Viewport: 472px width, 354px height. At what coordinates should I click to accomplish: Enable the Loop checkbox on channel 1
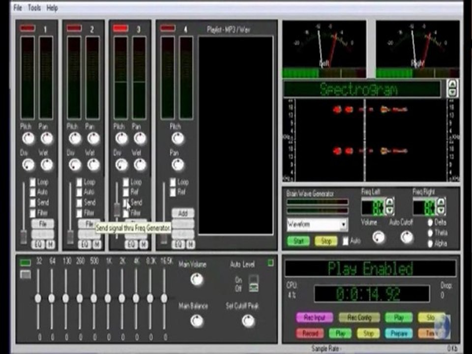(x=32, y=182)
